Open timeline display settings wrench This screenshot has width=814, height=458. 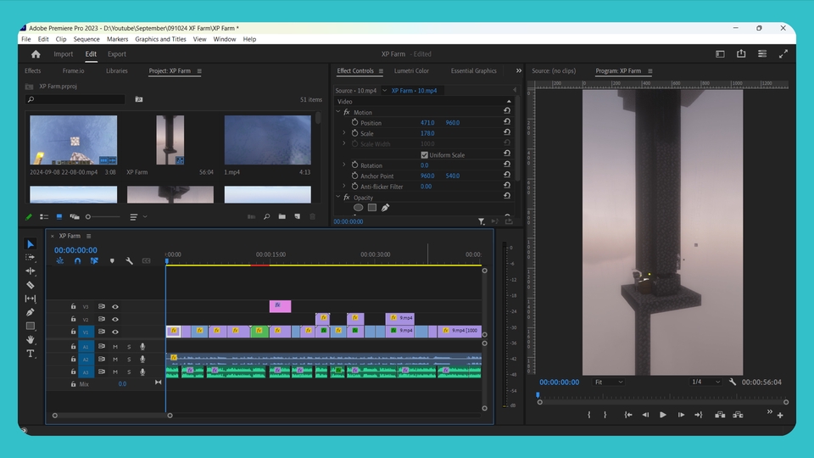130,261
